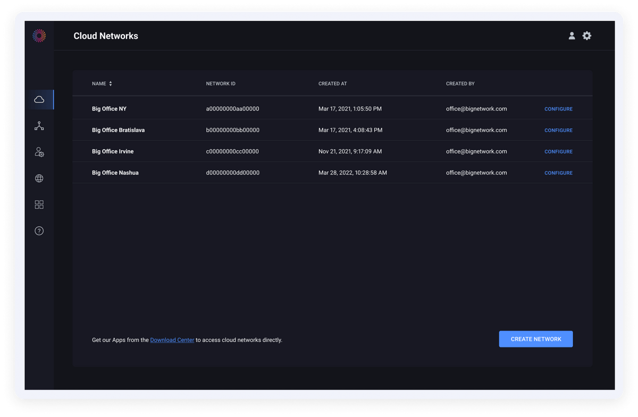Click network ID d00000000dd00000
This screenshot has width=638, height=417.
(232, 173)
